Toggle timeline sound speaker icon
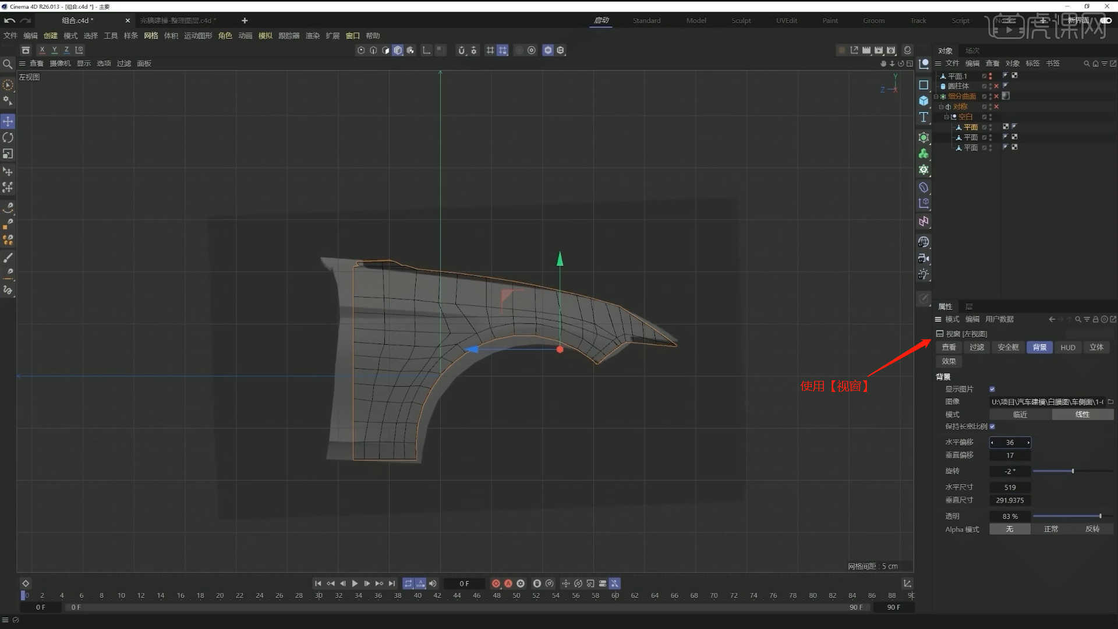 pos(433,584)
